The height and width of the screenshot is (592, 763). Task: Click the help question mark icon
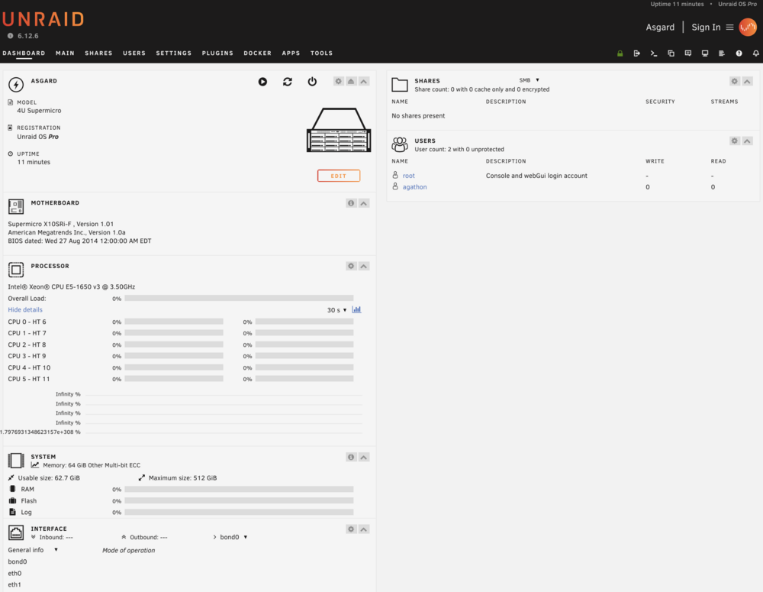pos(739,53)
